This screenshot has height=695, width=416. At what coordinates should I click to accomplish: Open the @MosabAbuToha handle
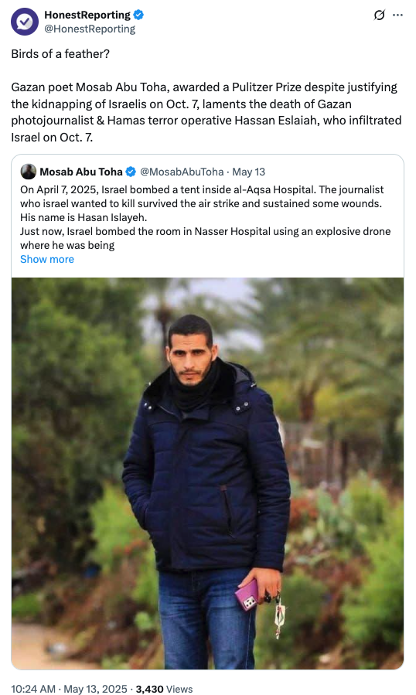pos(182,172)
